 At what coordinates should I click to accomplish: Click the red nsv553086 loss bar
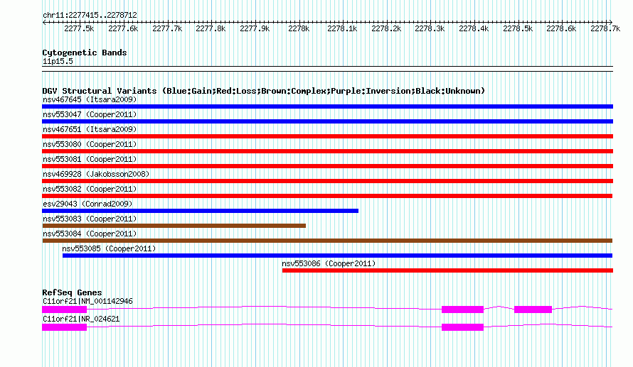click(x=447, y=270)
